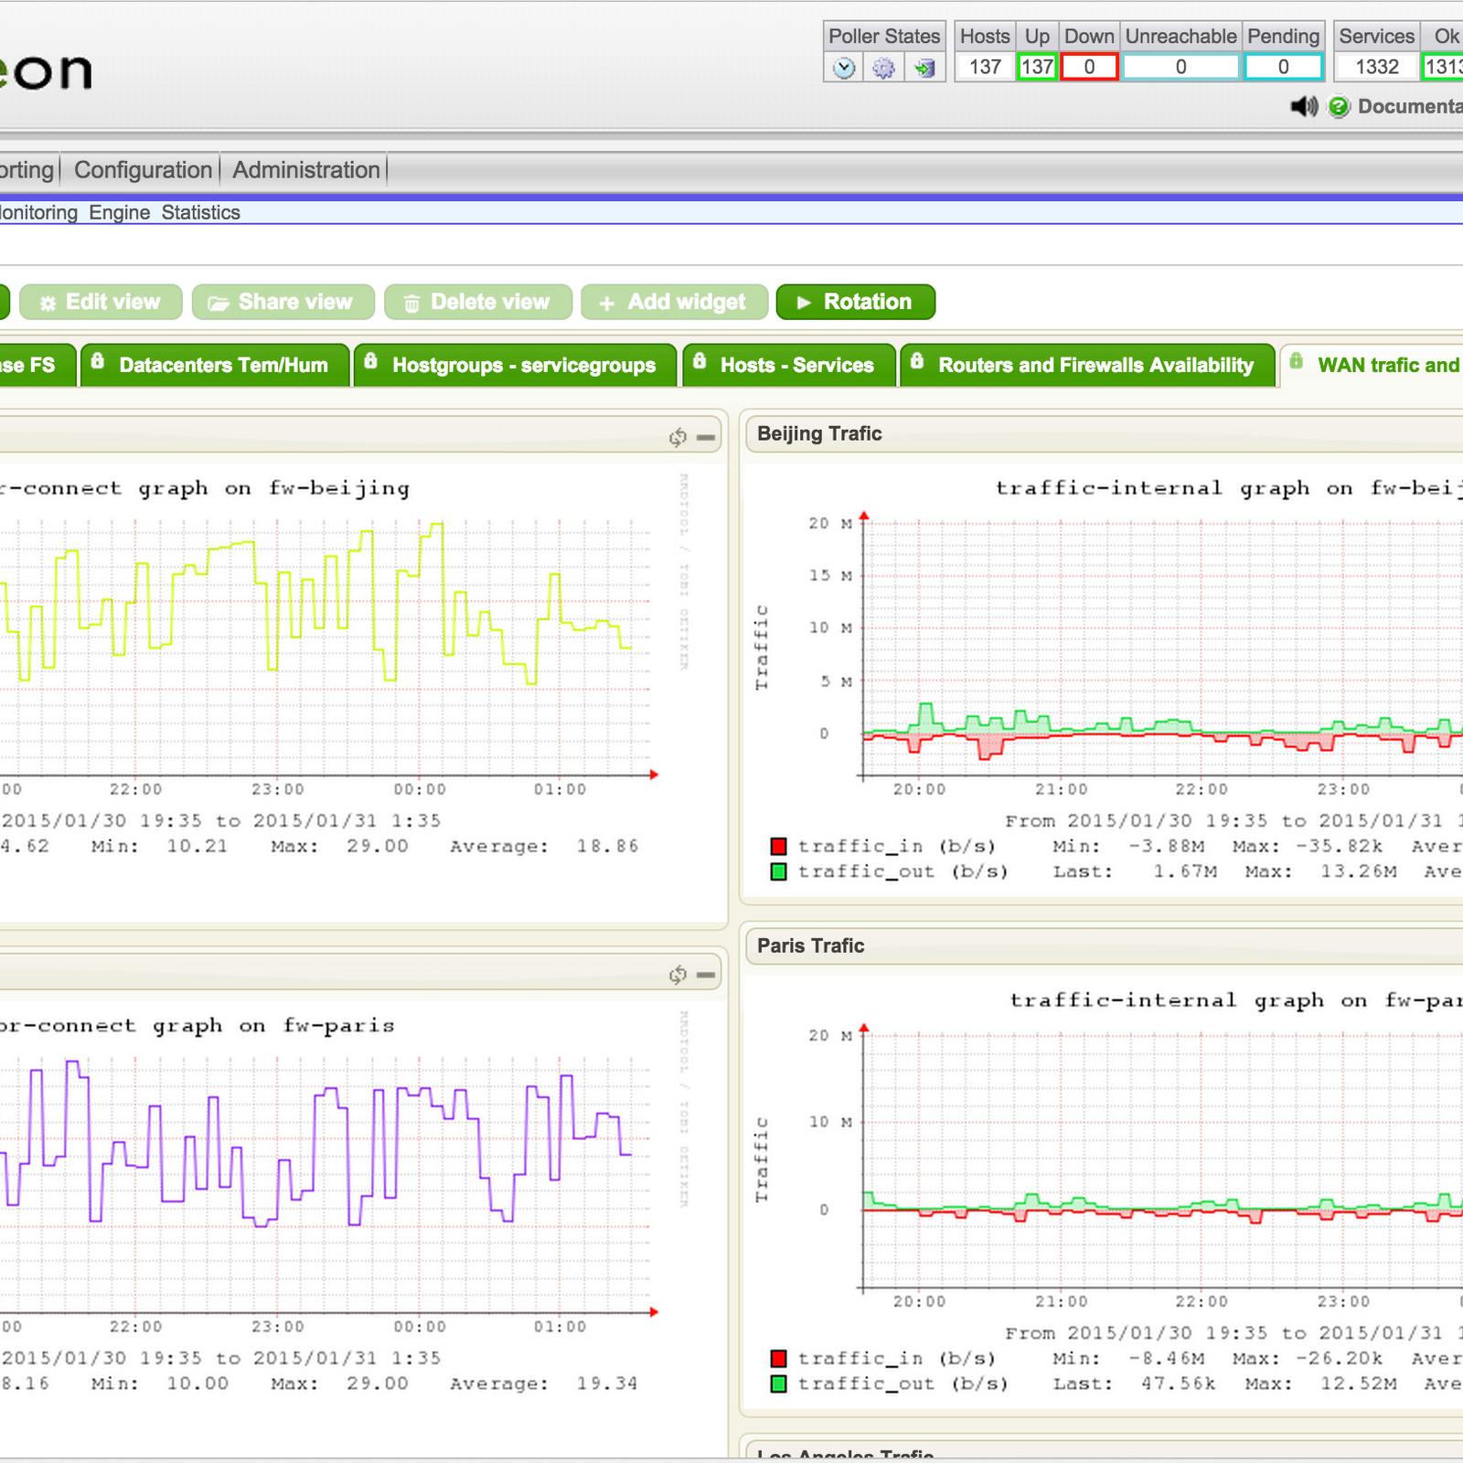
Task: Click the Unreachable hosts count box
Action: [x=1180, y=67]
